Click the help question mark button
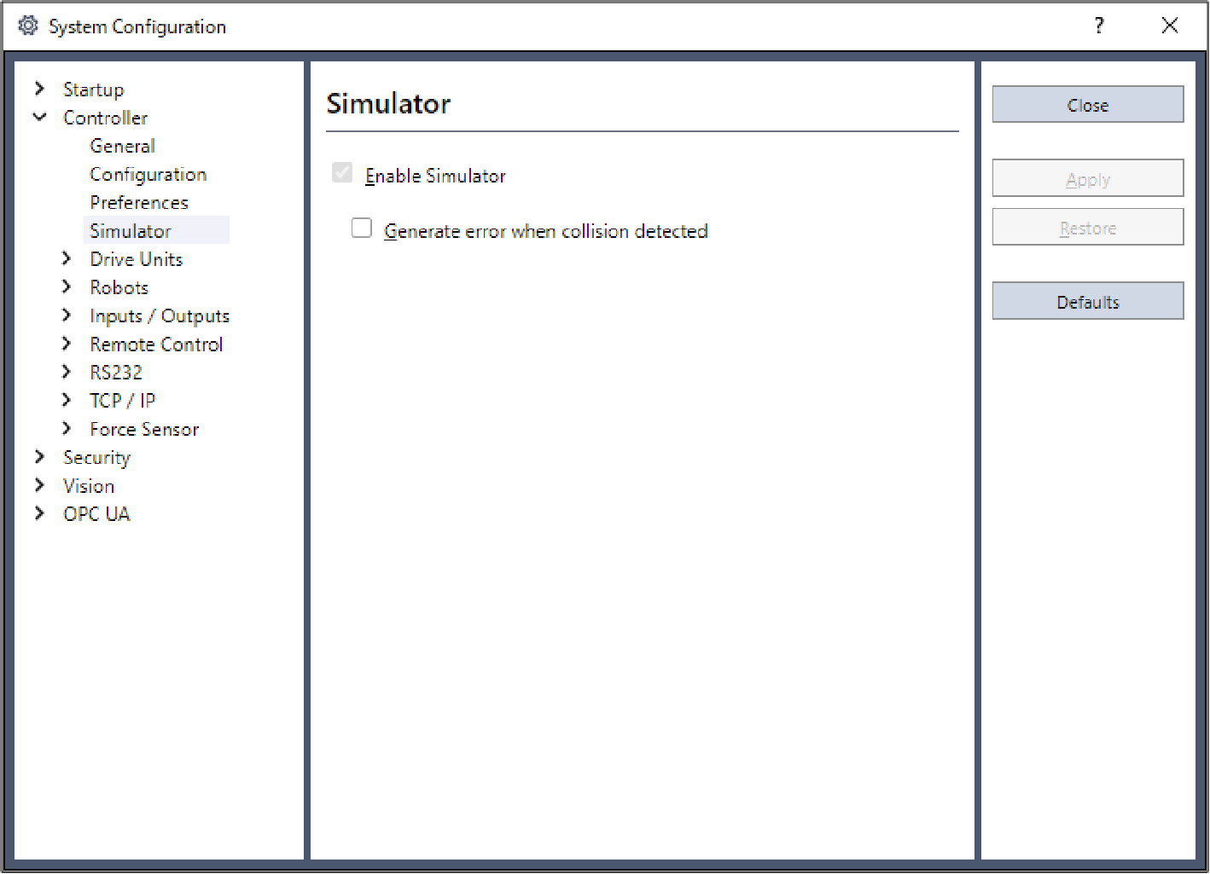The height and width of the screenshot is (874, 1210). (x=1099, y=26)
